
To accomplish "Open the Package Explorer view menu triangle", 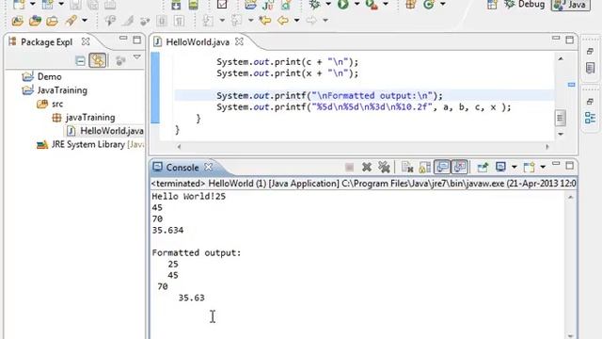I will click(x=137, y=57).
